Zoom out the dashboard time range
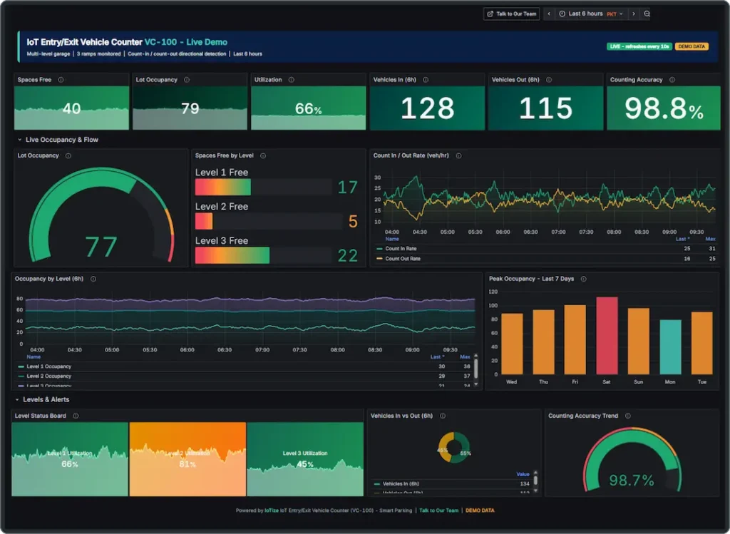730x534 pixels. 647,14
